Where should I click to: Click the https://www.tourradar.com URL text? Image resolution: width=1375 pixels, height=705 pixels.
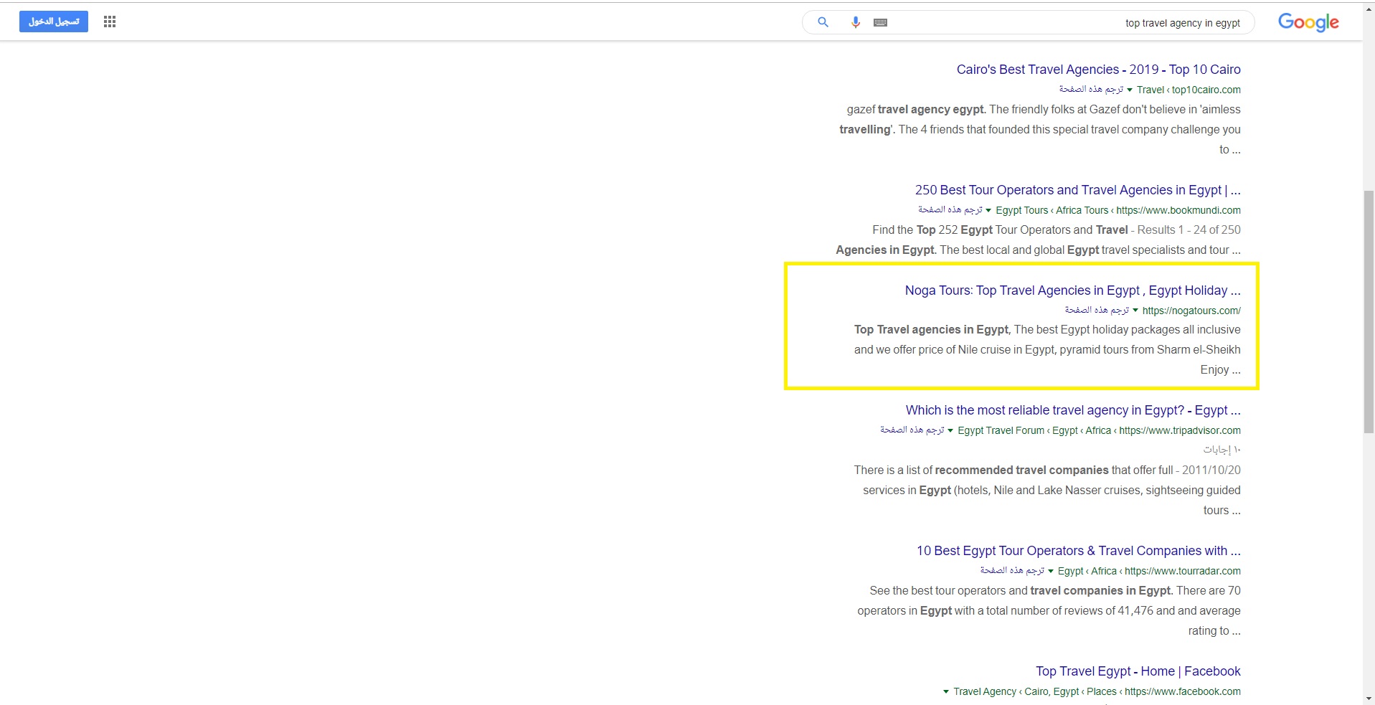(x=1183, y=571)
